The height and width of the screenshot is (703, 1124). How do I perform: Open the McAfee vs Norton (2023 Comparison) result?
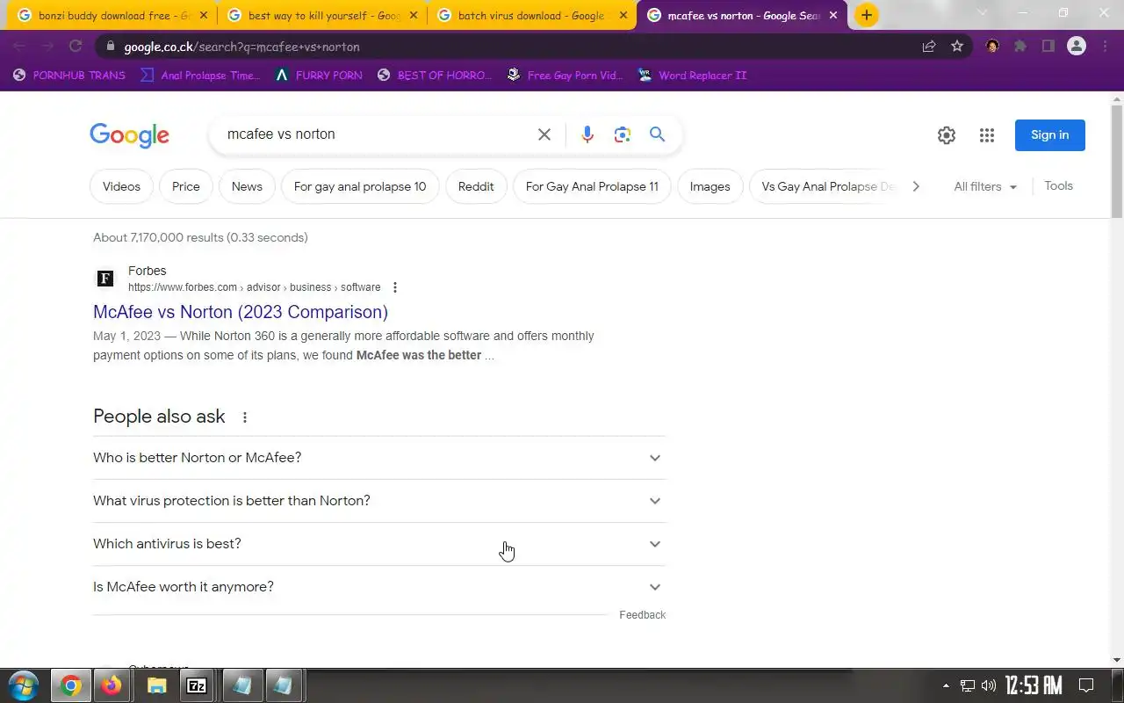[x=241, y=312]
